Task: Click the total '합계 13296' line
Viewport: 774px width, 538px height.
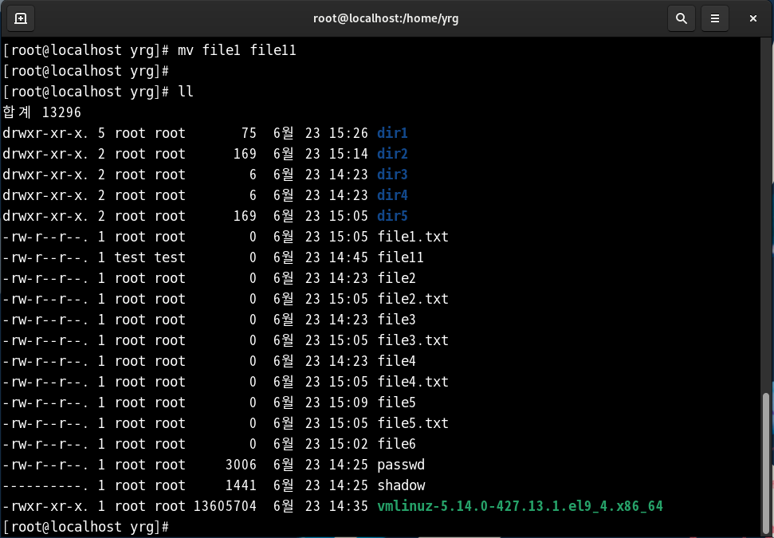Action: click(42, 112)
